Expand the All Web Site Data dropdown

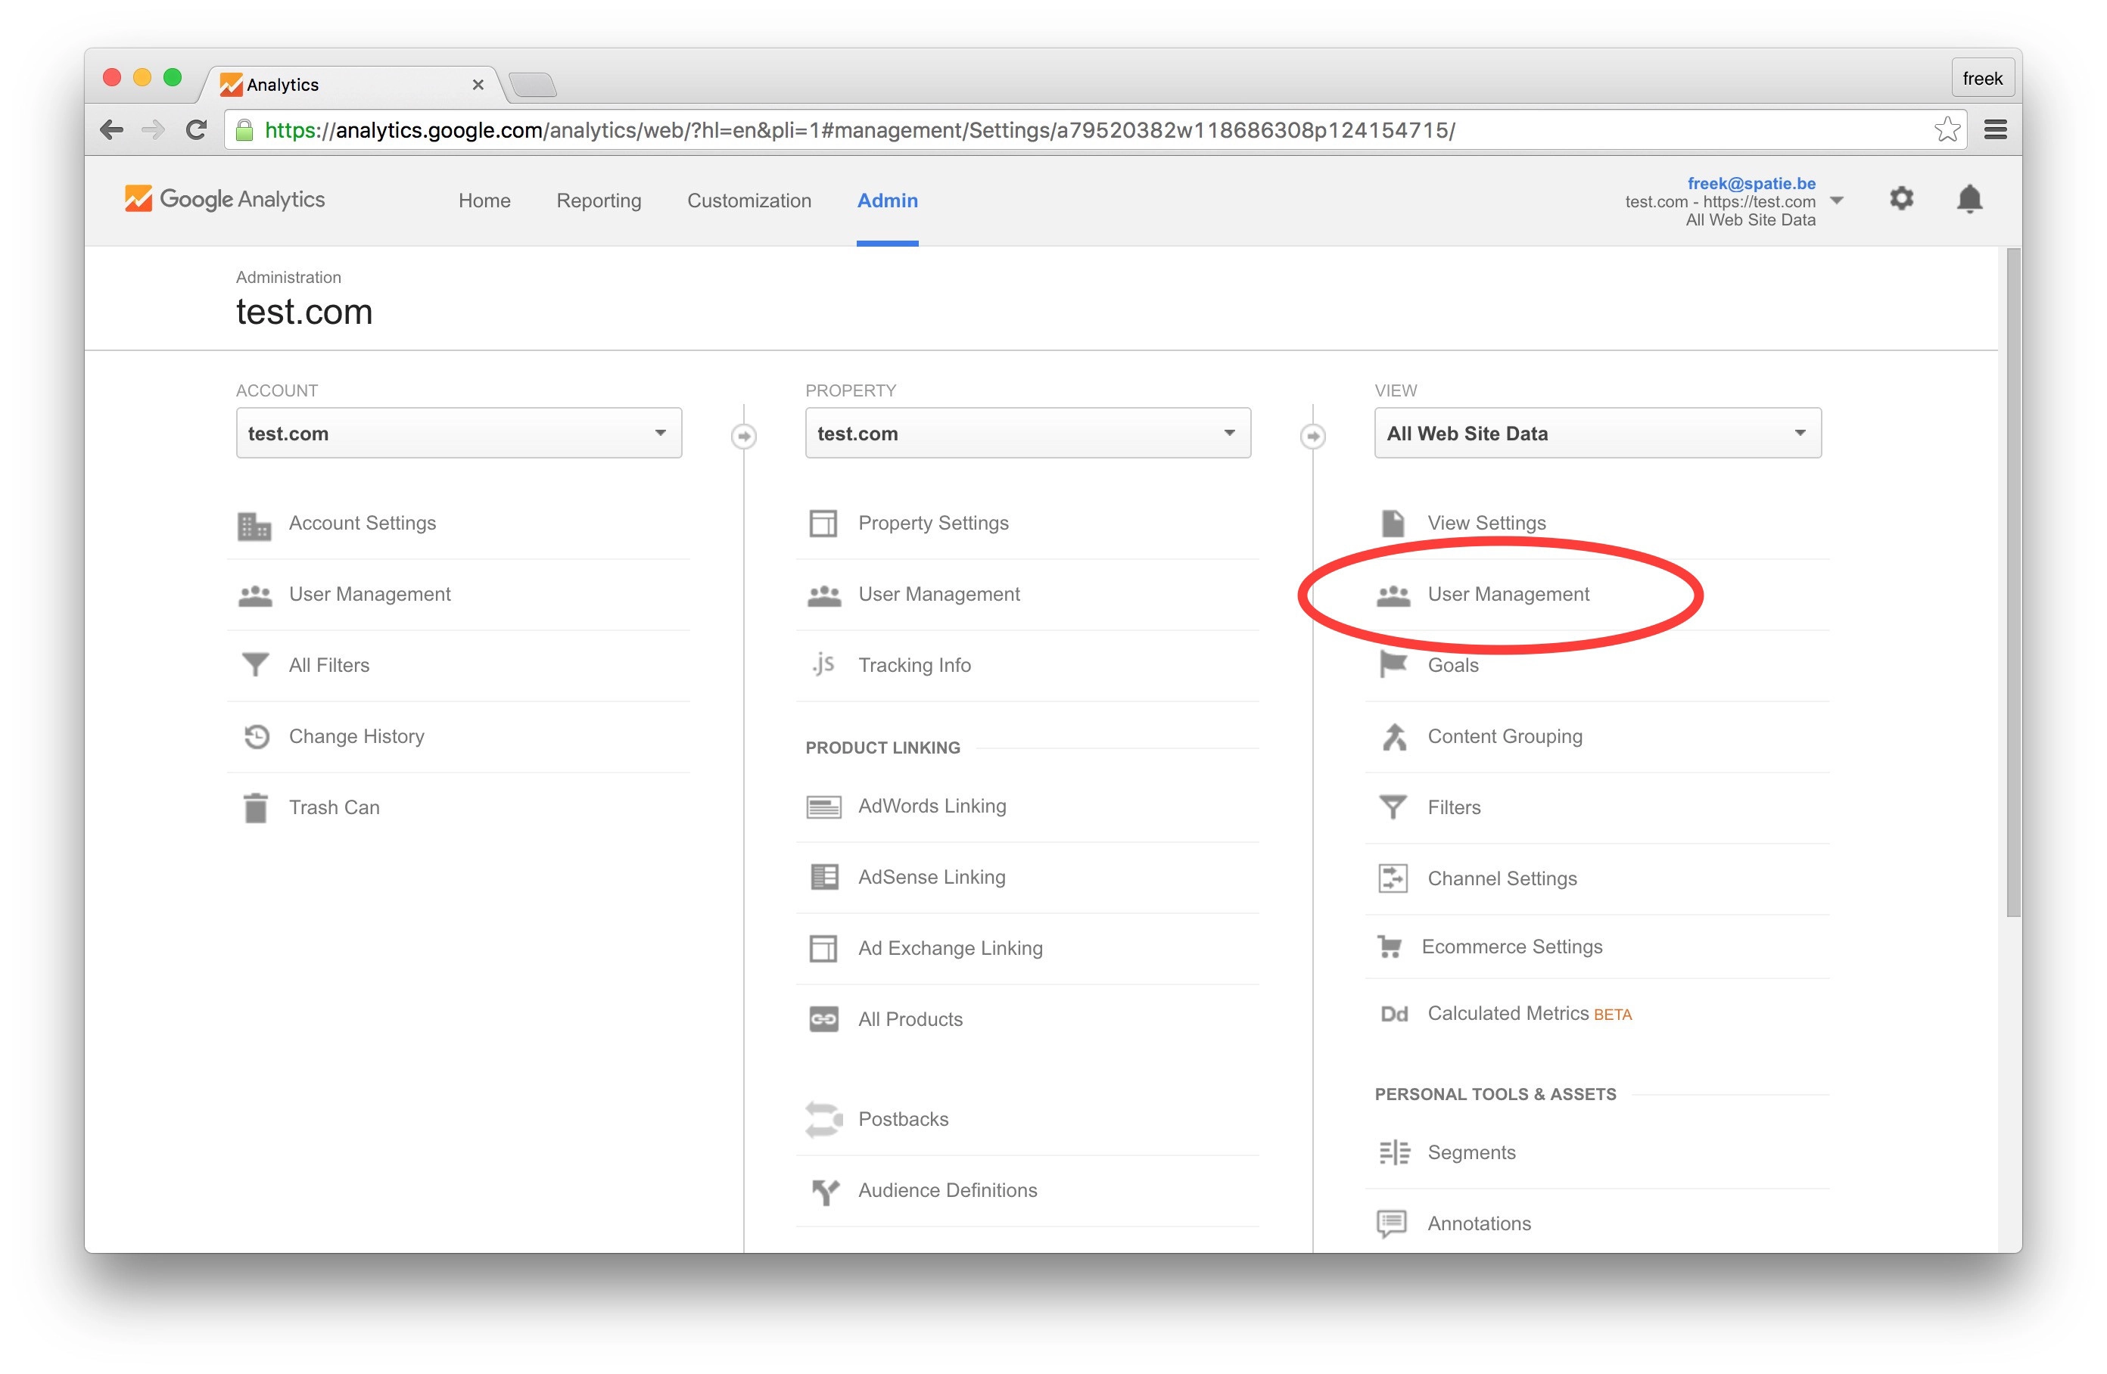pyautogui.click(x=1597, y=433)
